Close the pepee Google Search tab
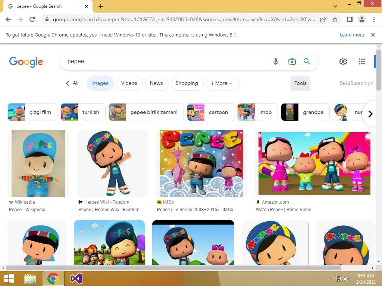 point(87,6)
